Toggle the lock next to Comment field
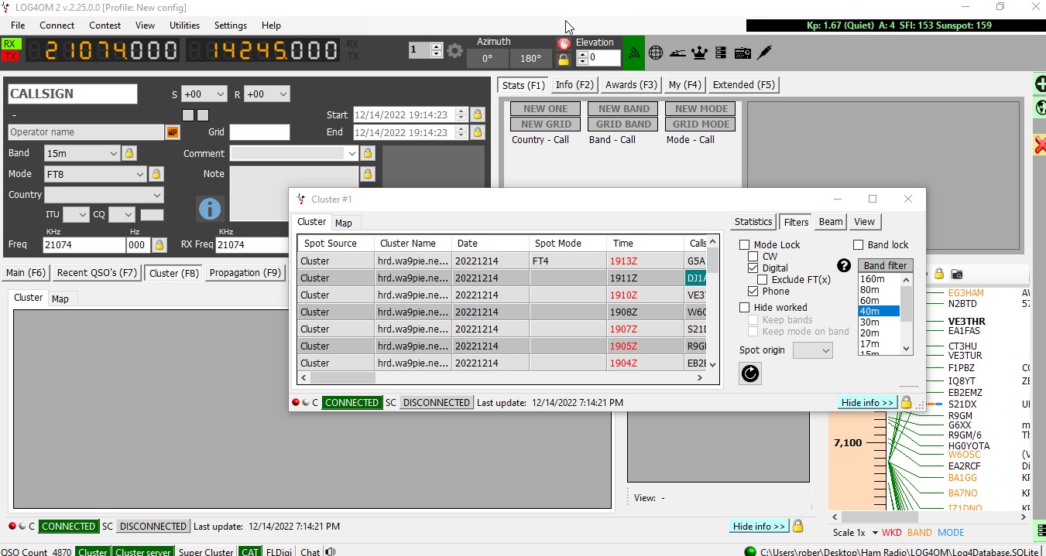 tap(368, 153)
